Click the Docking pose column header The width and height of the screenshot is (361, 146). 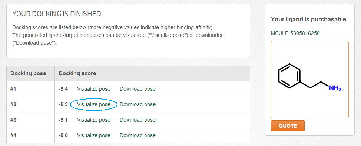(28, 73)
